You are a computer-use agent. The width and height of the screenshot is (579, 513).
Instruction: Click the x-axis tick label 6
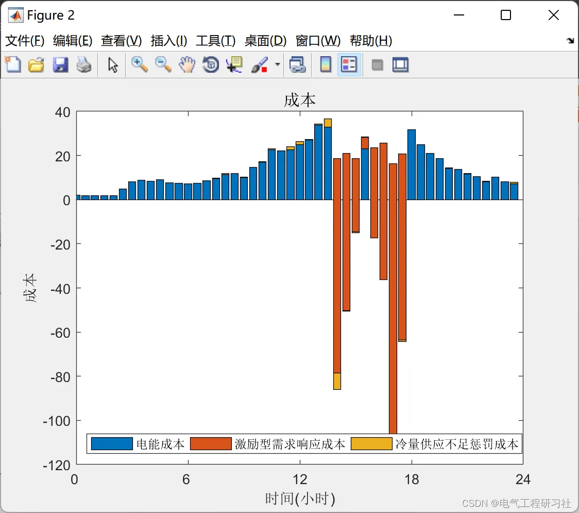point(186,479)
